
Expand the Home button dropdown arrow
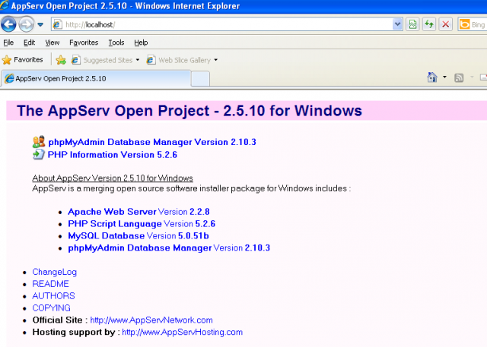tap(444, 77)
